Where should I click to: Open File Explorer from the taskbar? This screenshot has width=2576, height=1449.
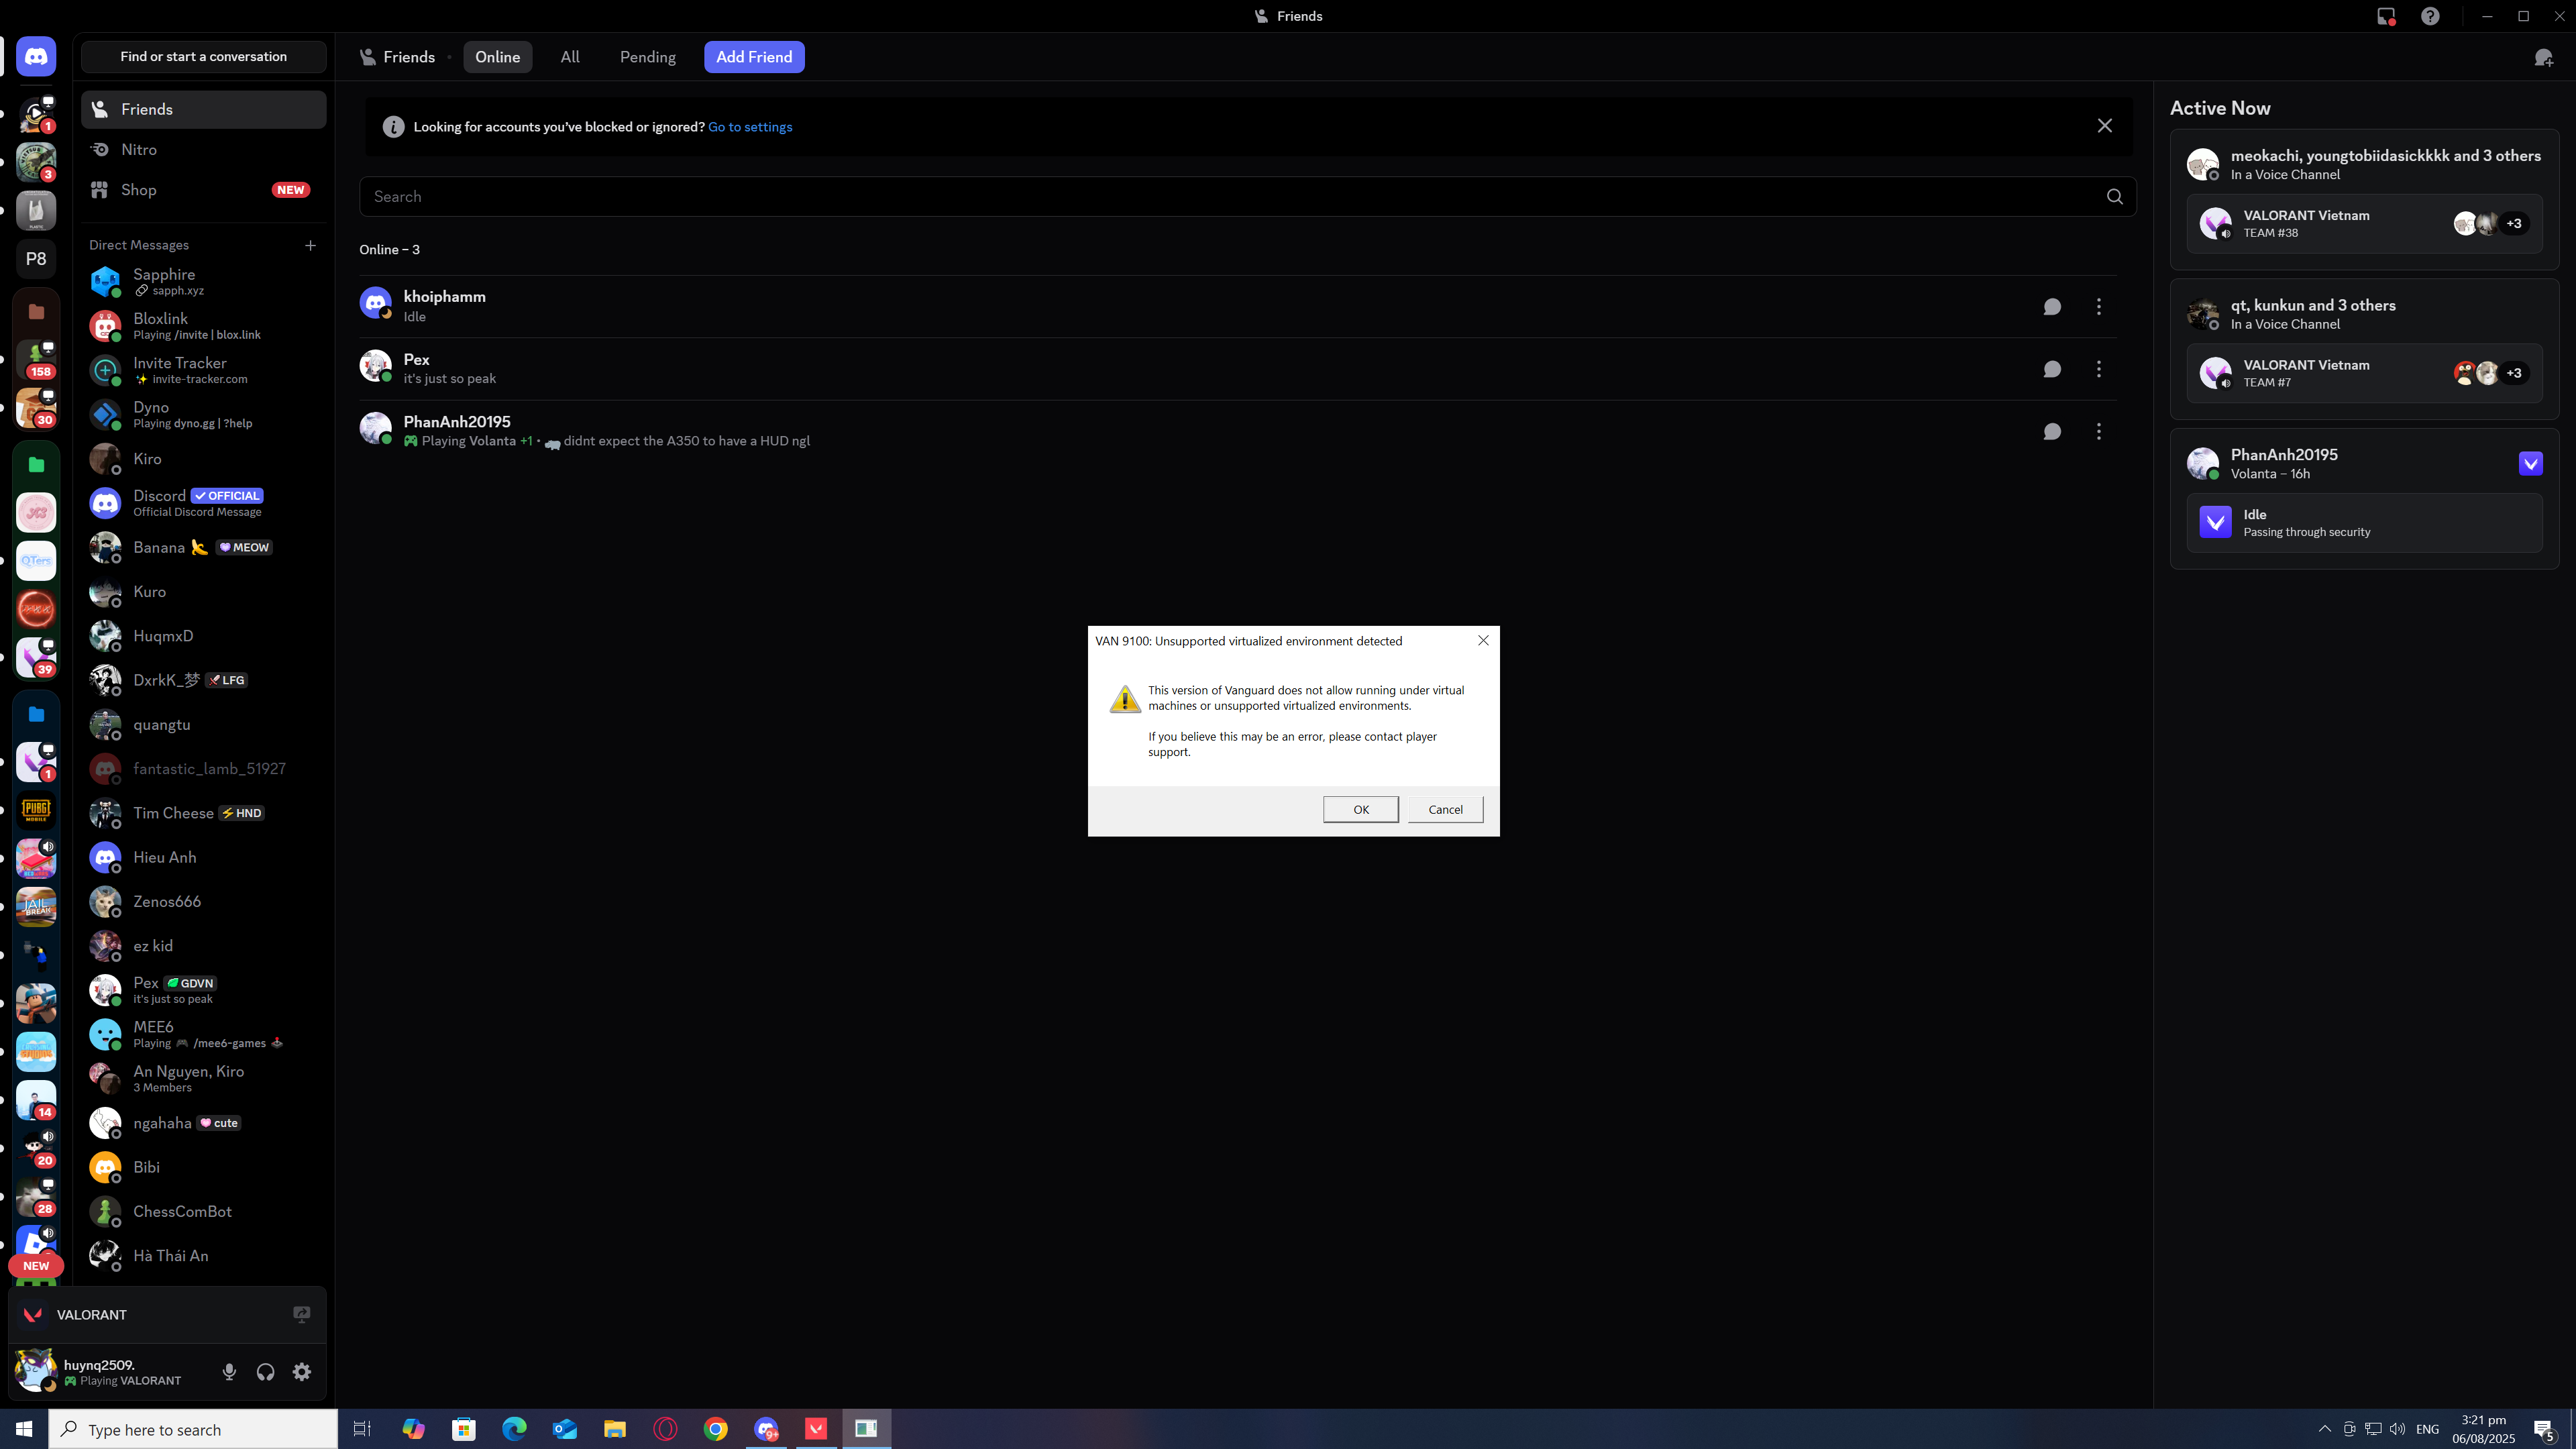[615, 1429]
